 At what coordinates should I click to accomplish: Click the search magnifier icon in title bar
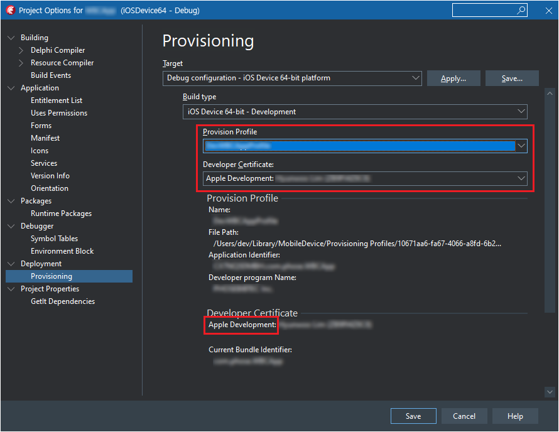tap(521, 10)
